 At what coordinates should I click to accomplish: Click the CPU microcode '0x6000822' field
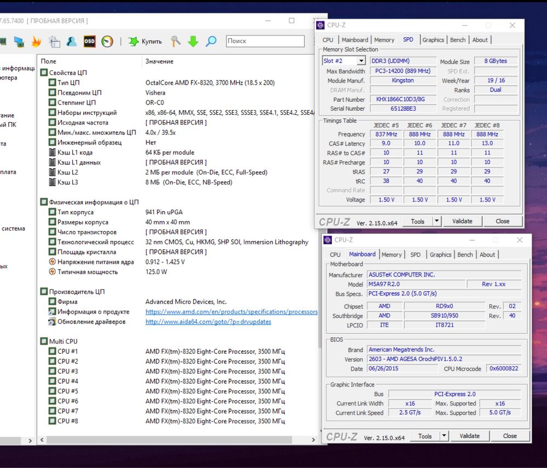504,368
